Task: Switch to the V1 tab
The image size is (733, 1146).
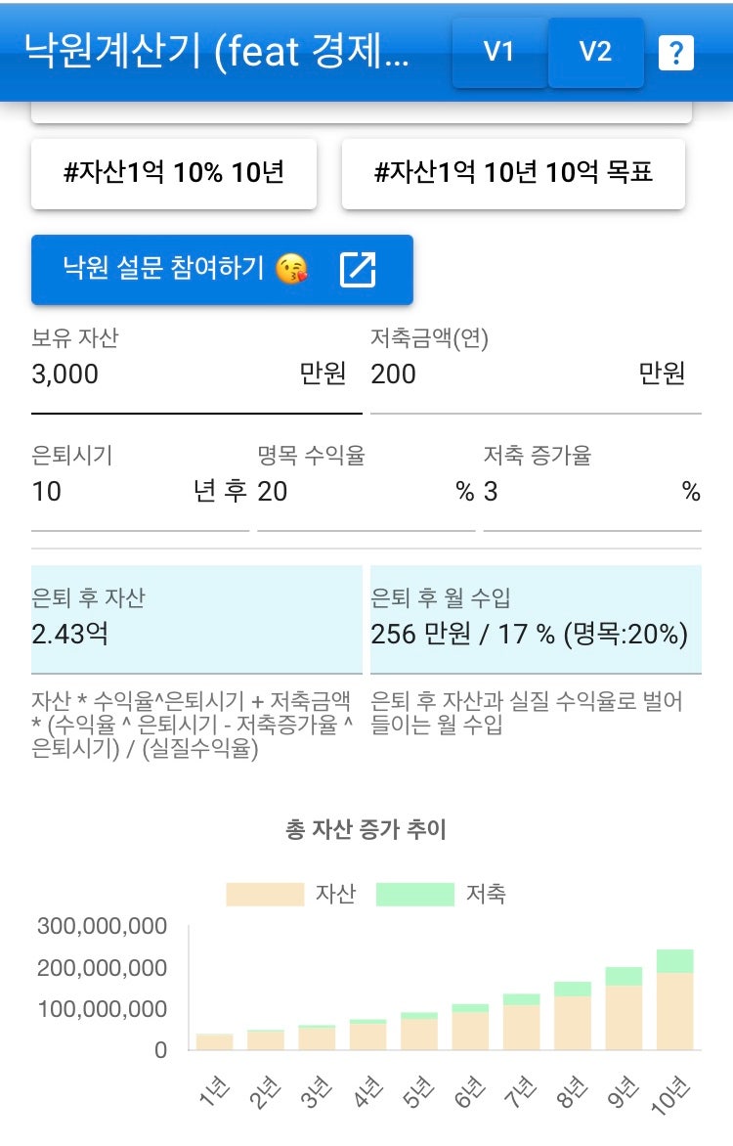Action: (498, 52)
